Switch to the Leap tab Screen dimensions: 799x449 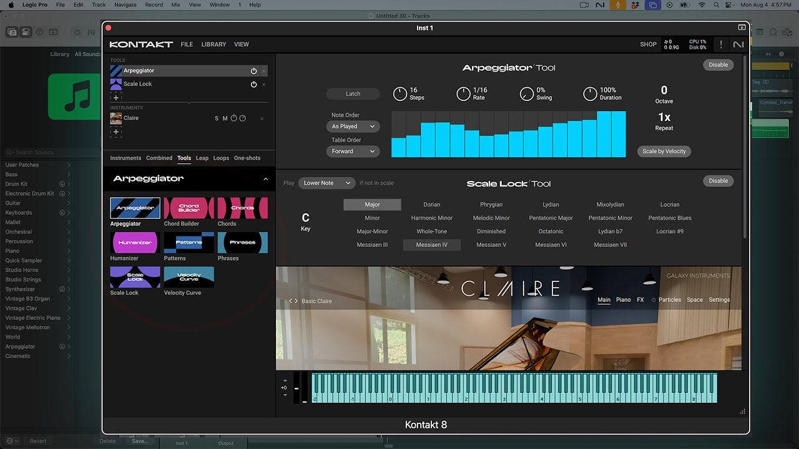tap(202, 158)
